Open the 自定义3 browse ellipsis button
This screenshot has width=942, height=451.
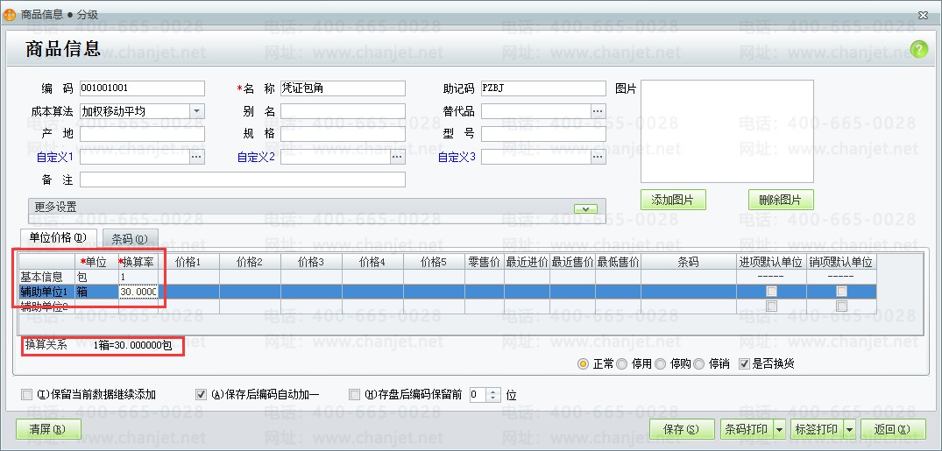598,157
